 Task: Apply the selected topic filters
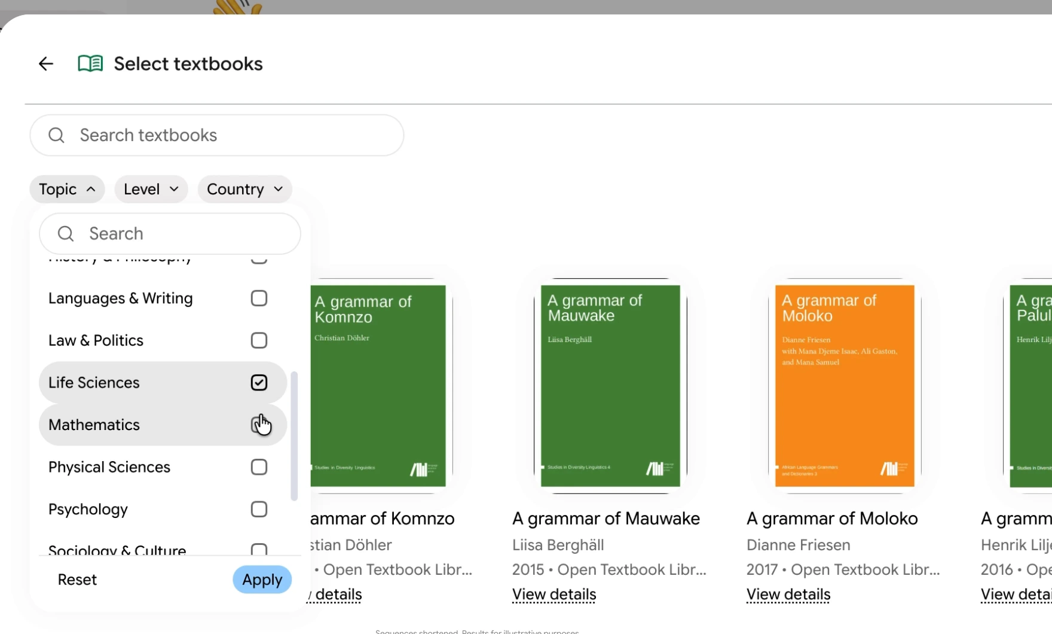tap(262, 580)
